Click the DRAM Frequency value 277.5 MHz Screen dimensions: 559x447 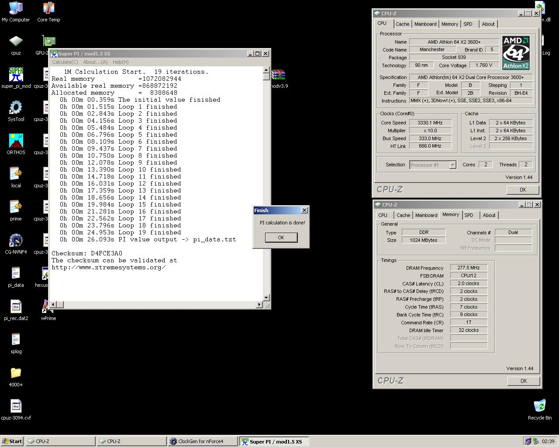(x=469, y=268)
